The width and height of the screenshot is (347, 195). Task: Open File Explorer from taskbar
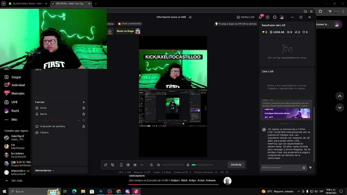(83, 191)
